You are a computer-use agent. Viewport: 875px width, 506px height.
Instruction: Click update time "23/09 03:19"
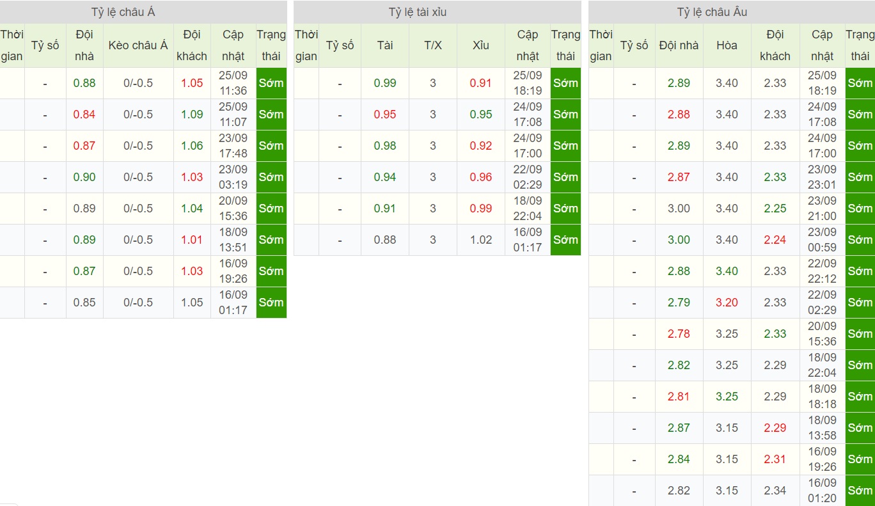[x=233, y=177]
